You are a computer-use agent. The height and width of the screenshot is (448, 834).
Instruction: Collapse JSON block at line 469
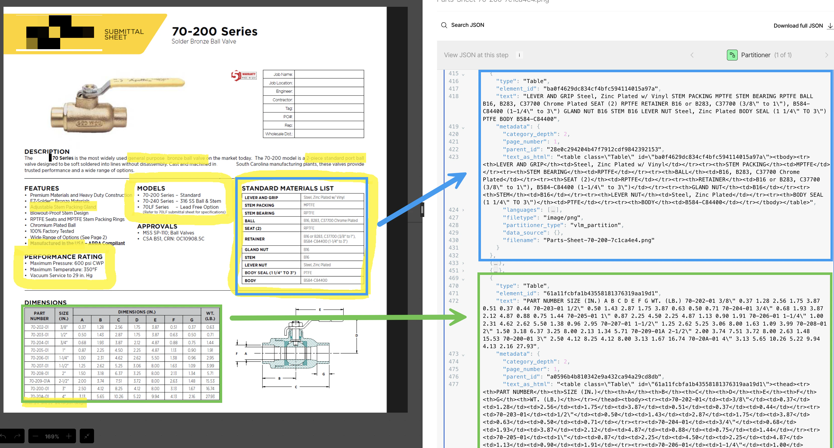click(x=463, y=279)
